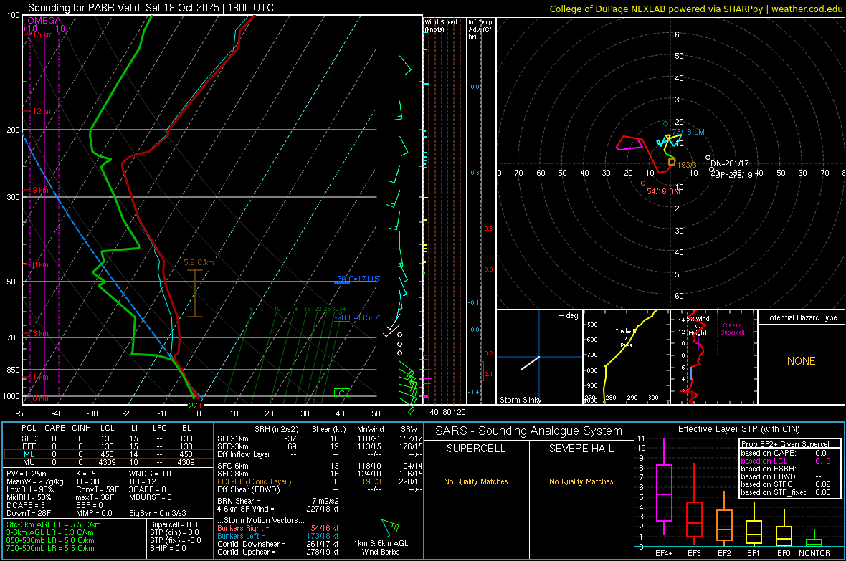Image resolution: width=846 pixels, height=561 pixels.
Task: Click the '-30 C=17115' level label
Action: click(357, 278)
